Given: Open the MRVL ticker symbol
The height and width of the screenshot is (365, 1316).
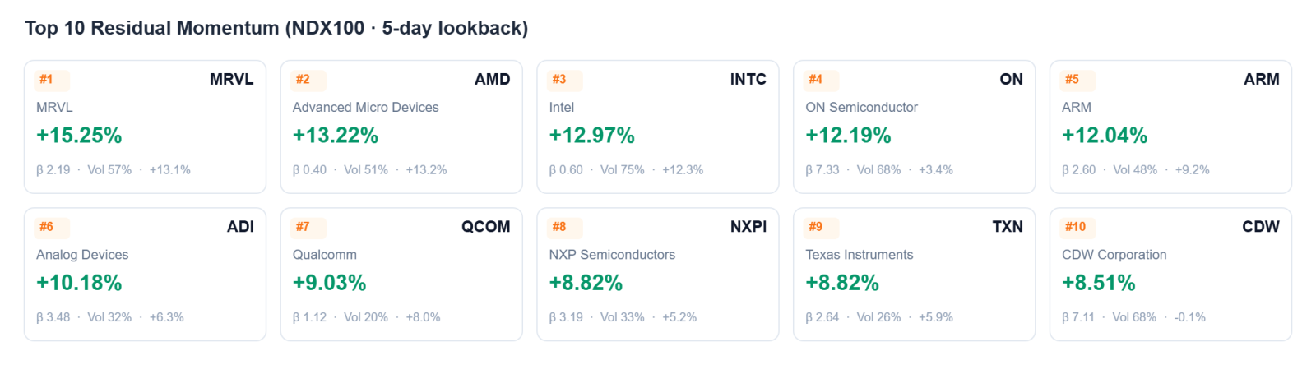Looking at the screenshot, I should (x=232, y=80).
